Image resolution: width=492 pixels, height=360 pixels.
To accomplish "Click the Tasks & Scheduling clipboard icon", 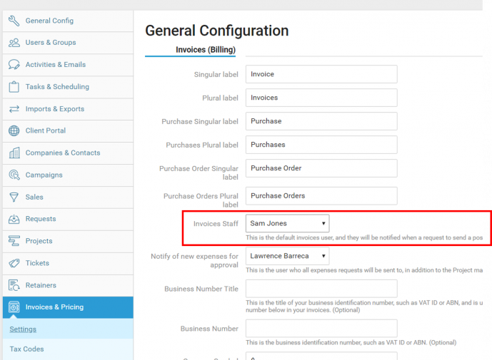I will (14, 87).
